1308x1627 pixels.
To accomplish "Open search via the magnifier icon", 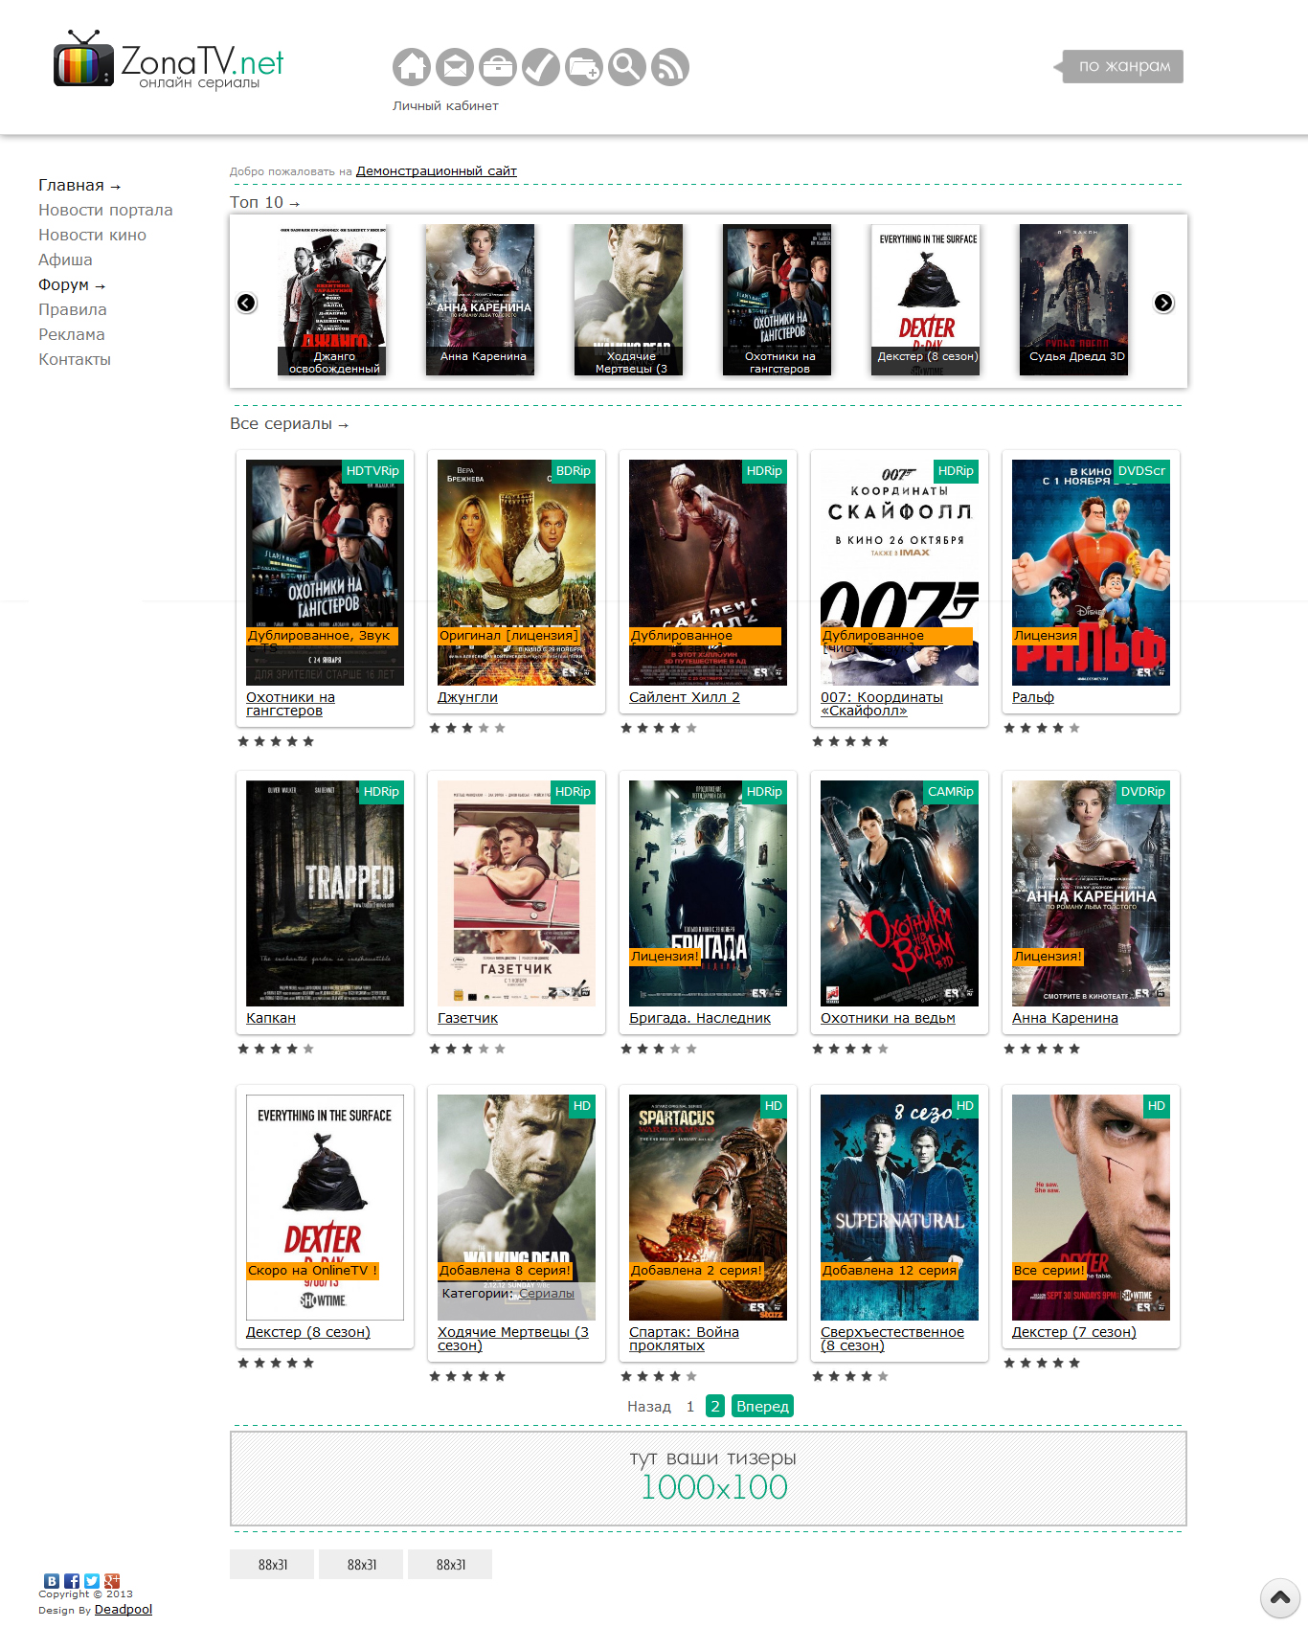I will (x=627, y=67).
